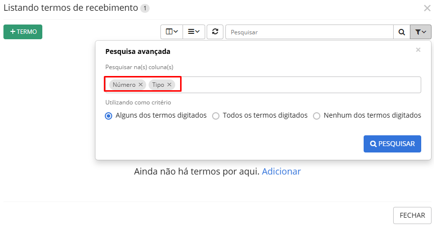Image resolution: width=434 pixels, height=227 pixels.
Task: Click the magnifier search icon button
Action: pos(402,32)
